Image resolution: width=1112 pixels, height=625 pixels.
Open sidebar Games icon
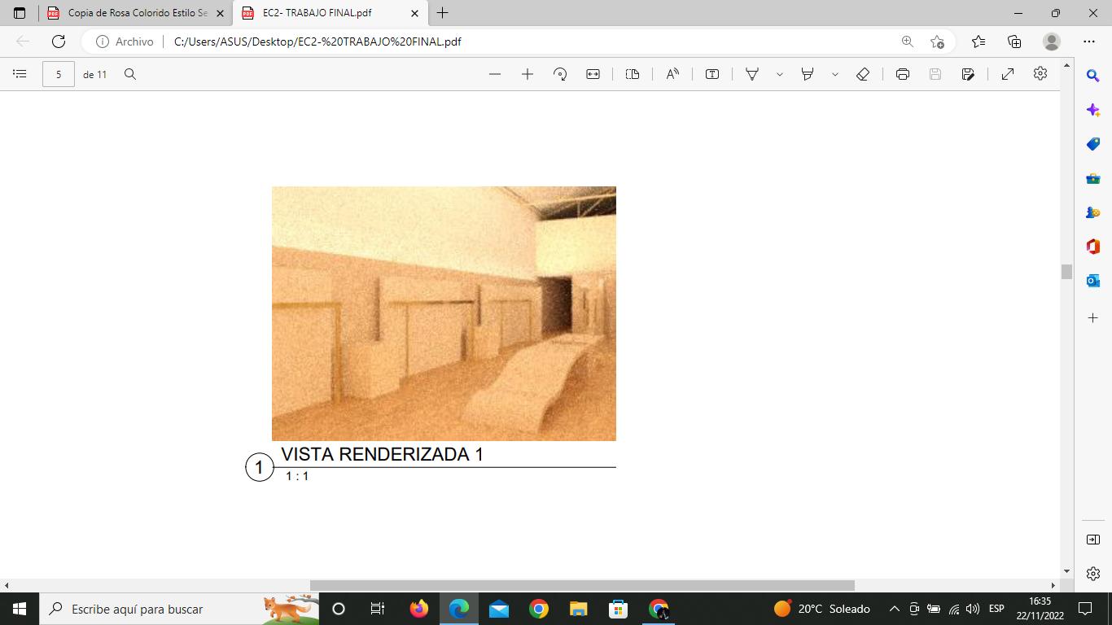pos(1093,212)
